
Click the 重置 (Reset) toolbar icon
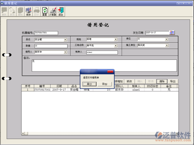click(44, 11)
